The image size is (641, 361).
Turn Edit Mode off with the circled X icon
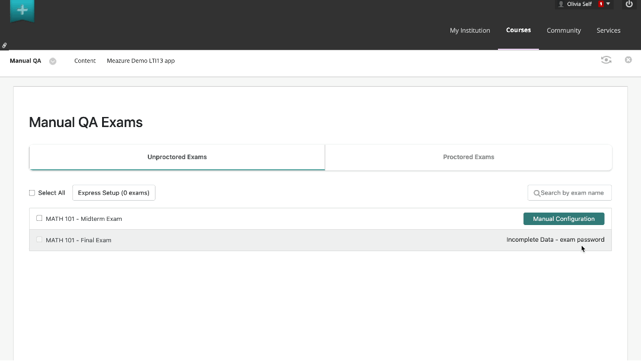628,59
